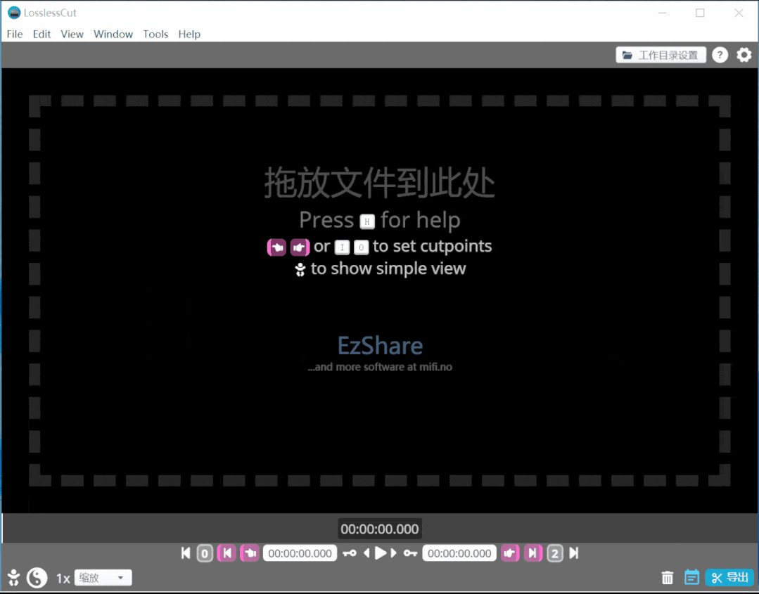Click the H key hint icon
Viewport: 759px width, 594px height.
pos(367,222)
